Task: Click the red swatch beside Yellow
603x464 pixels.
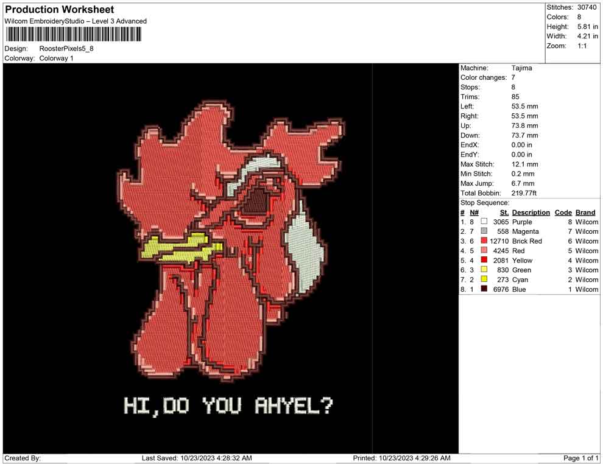Action: click(484, 260)
